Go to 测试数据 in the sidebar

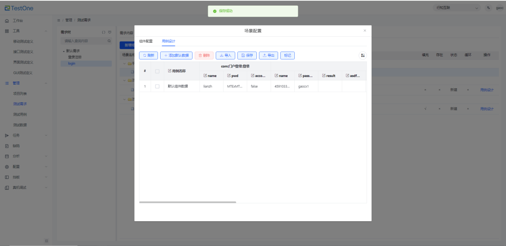pos(20,125)
